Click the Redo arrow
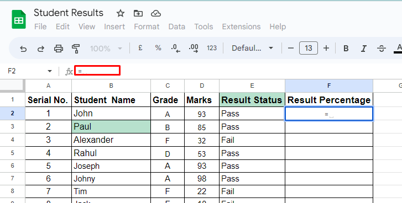 click(41, 49)
